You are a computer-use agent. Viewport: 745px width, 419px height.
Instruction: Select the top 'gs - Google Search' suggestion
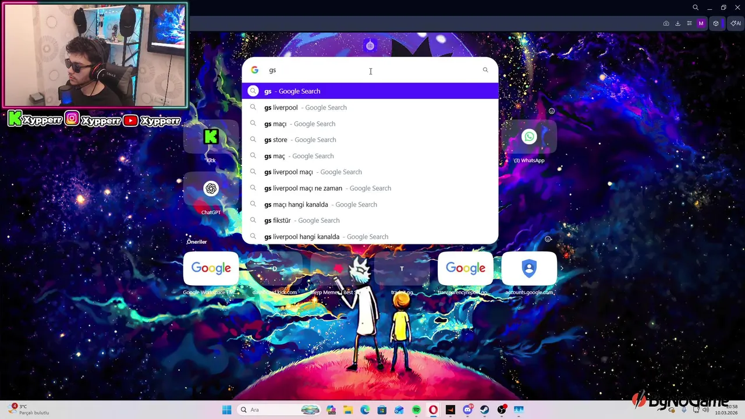(370, 91)
